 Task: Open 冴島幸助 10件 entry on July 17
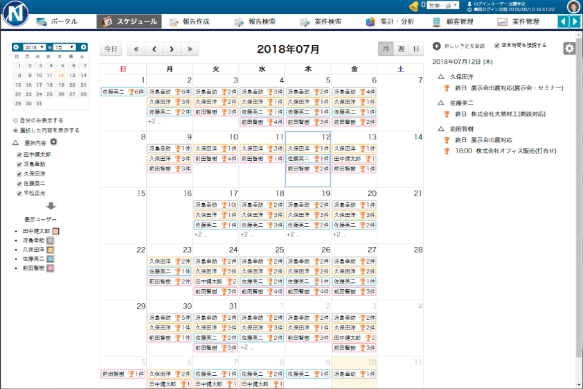(x=215, y=205)
